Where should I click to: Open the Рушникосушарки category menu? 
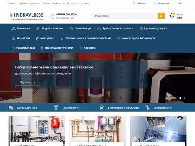(x=156, y=28)
